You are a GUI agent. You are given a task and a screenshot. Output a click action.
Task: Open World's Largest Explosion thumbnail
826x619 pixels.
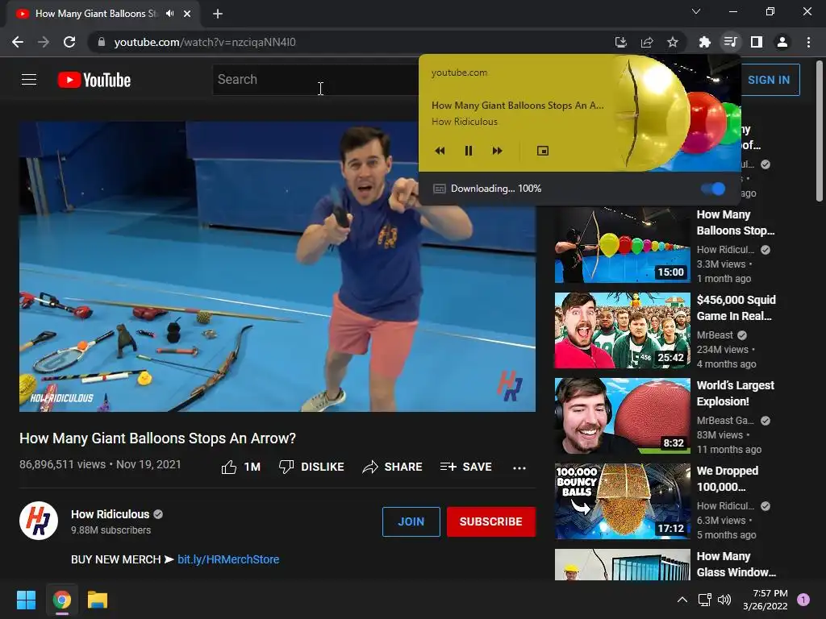coord(622,416)
